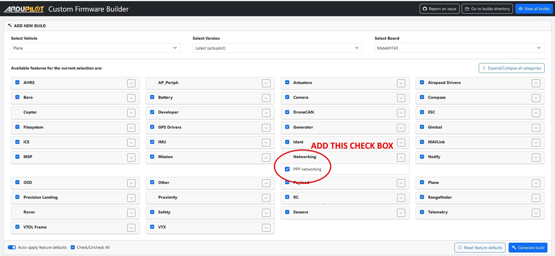
Task: Collapse the Networking category chevron
Action: (x=401, y=158)
